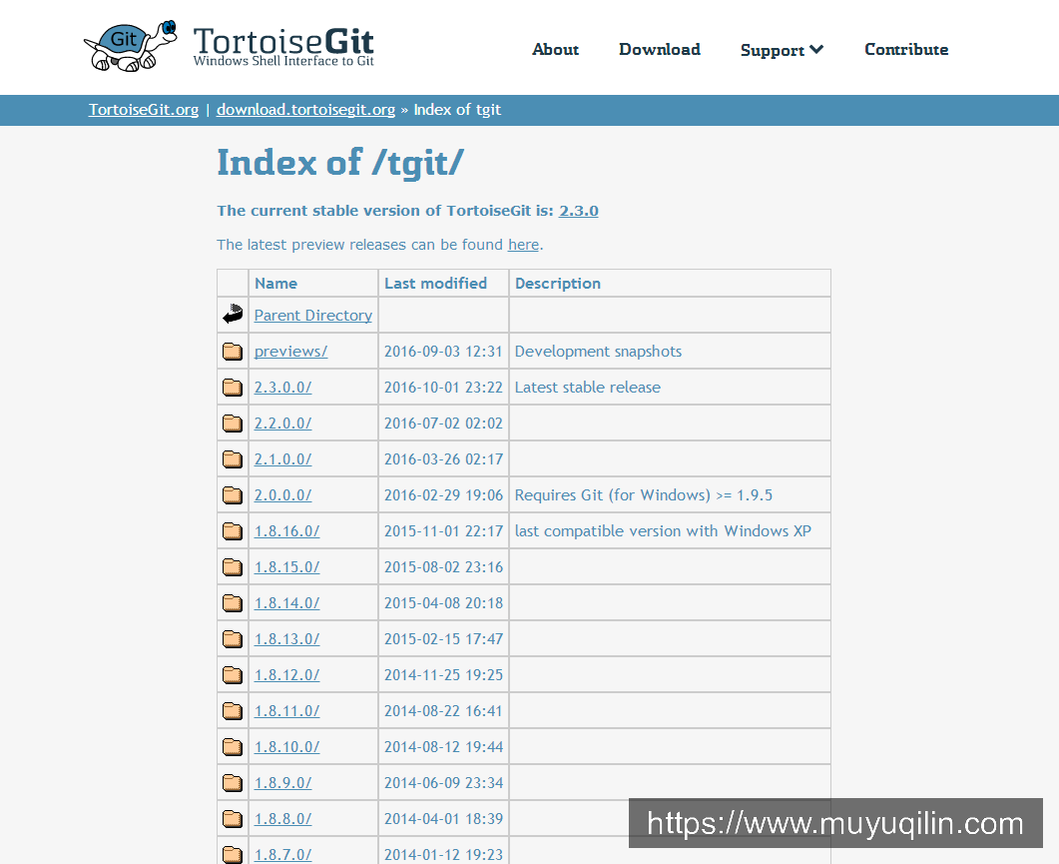Open the 1.8.9.0/ directory link
This screenshot has height=864, width=1059.
[282, 783]
